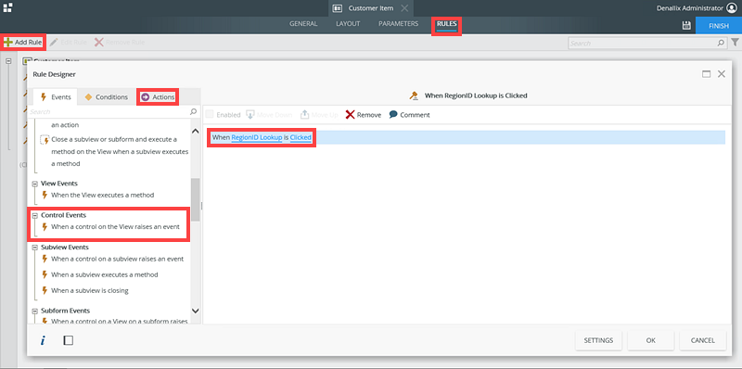Open the Denallix Administrator user icon
The image size is (742, 369).
732,8
